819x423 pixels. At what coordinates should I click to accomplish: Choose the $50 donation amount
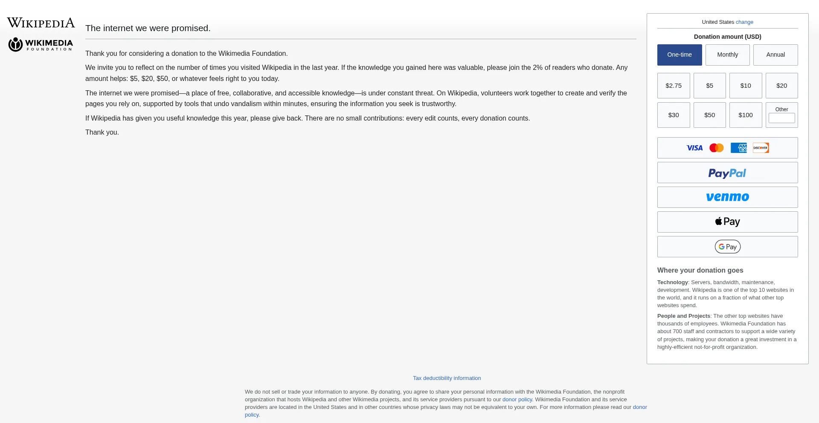pos(710,115)
